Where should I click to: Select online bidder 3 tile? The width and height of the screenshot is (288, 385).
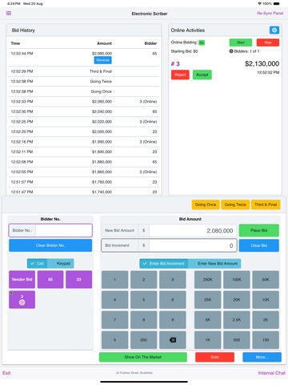click(x=22, y=299)
